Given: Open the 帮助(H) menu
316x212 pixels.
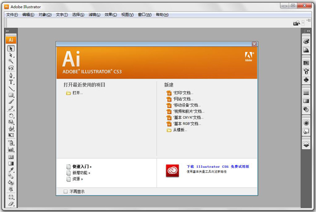Looking at the screenshot, I should coord(162,15).
